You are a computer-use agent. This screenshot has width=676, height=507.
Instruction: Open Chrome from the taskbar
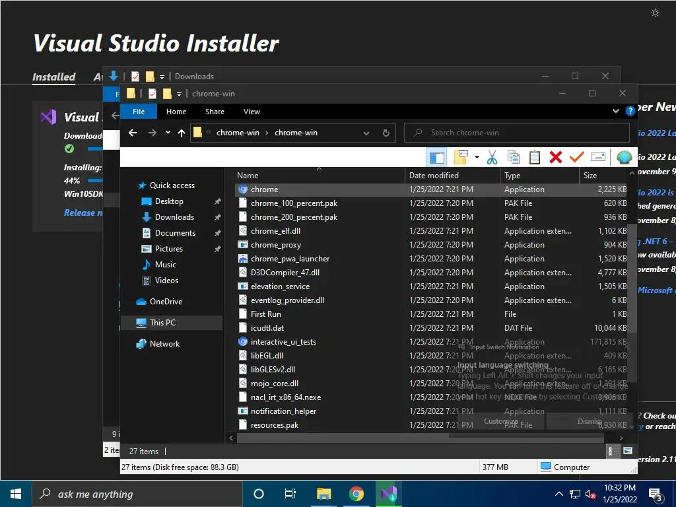point(356,494)
